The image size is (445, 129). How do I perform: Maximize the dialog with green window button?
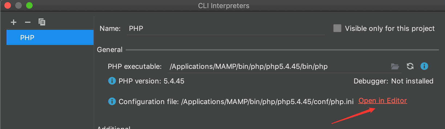tap(29, 5)
